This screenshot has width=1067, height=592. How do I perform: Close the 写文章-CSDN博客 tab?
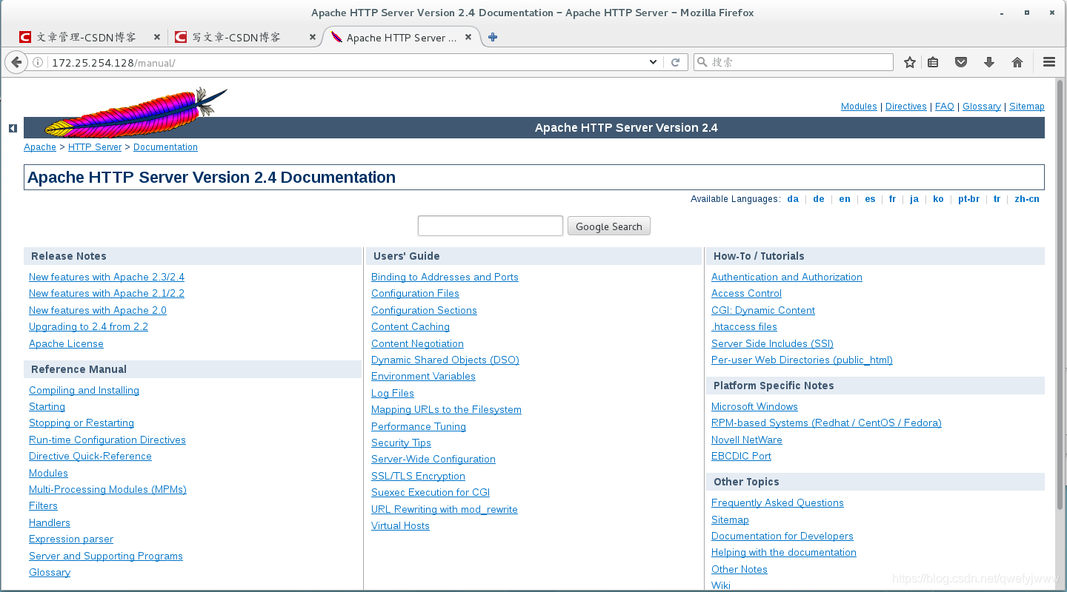(312, 37)
